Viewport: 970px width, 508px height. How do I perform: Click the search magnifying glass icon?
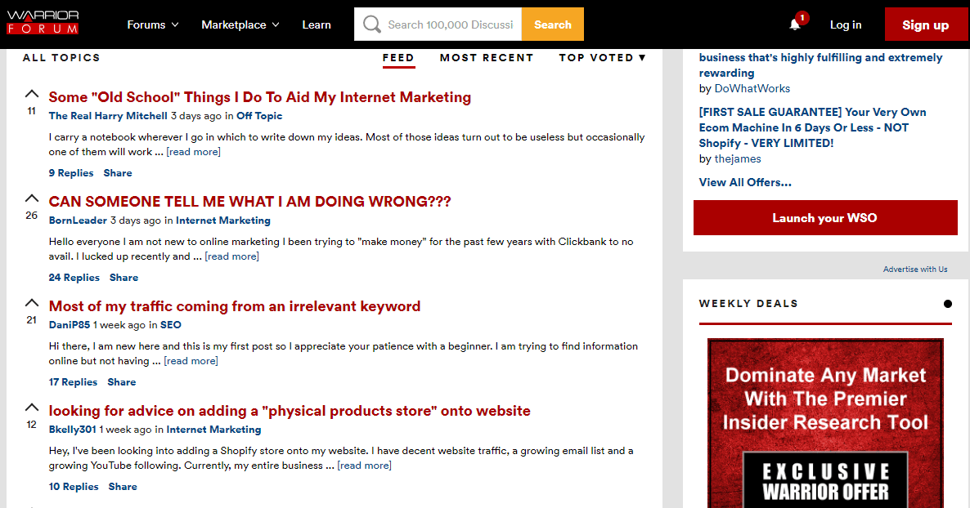tap(371, 25)
